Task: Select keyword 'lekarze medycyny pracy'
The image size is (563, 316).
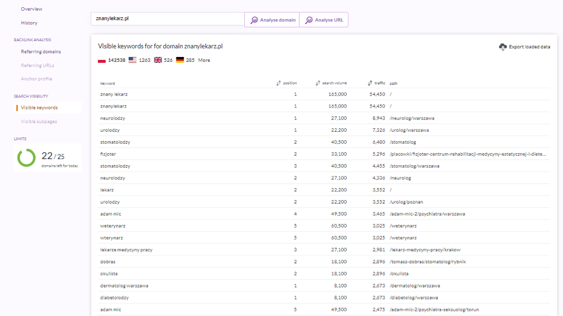Action: pyautogui.click(x=126, y=250)
